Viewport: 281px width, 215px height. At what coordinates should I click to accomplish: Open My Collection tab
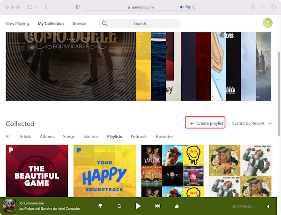[x=51, y=23]
